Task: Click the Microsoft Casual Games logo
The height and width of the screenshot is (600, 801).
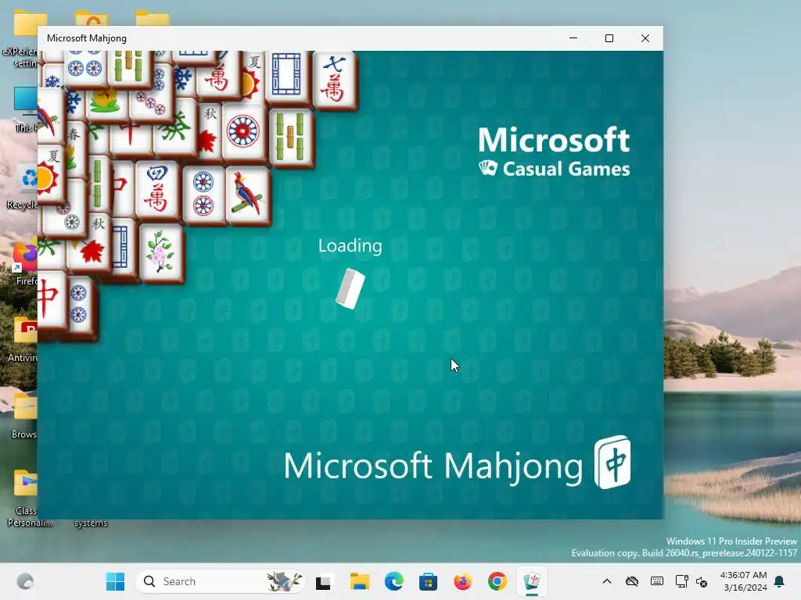Action: click(554, 152)
